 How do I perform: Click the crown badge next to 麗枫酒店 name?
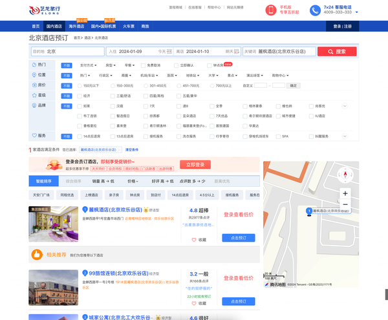tap(145, 209)
